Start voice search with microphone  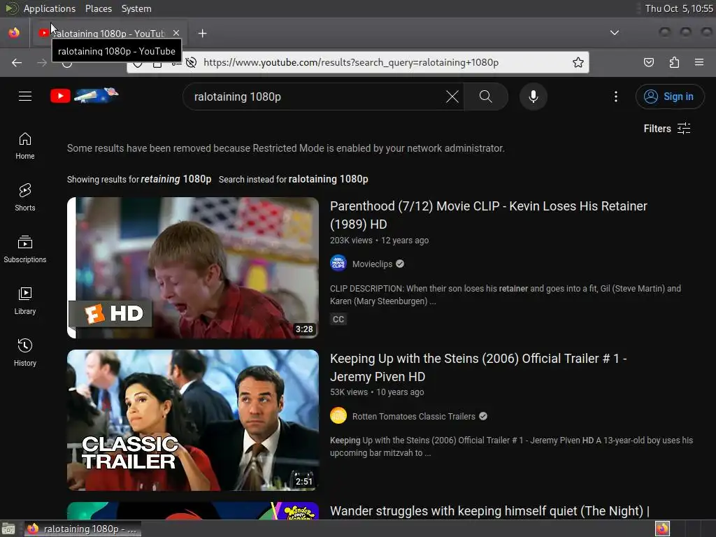point(533,96)
